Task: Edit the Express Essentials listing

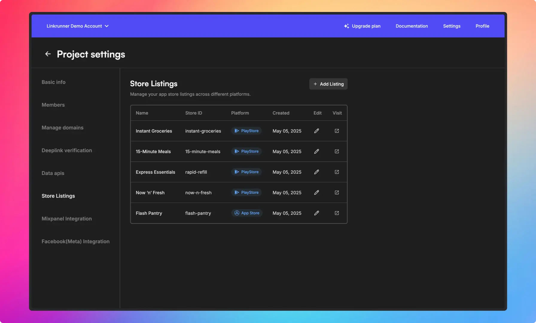Action: click(x=316, y=172)
